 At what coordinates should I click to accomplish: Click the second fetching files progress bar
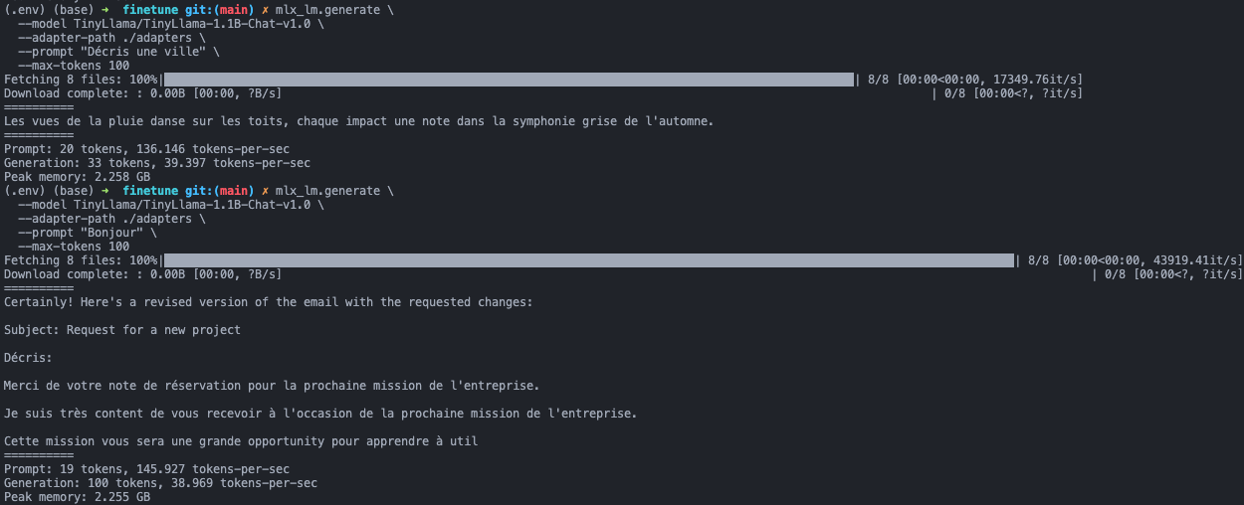click(x=589, y=260)
